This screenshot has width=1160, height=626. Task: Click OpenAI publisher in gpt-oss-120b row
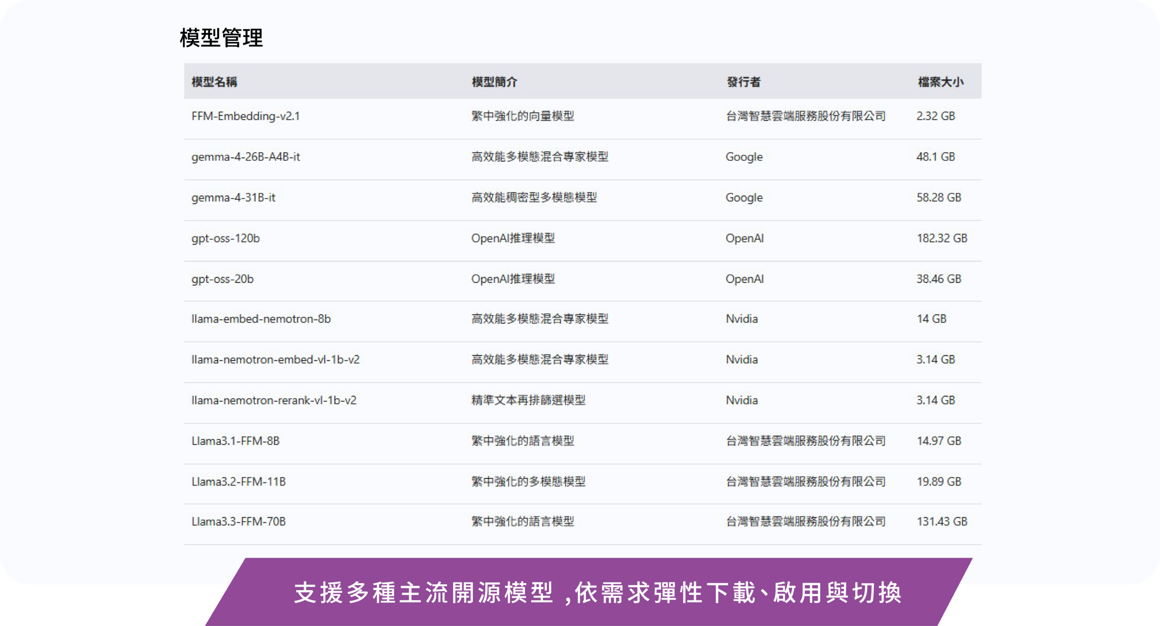744,238
